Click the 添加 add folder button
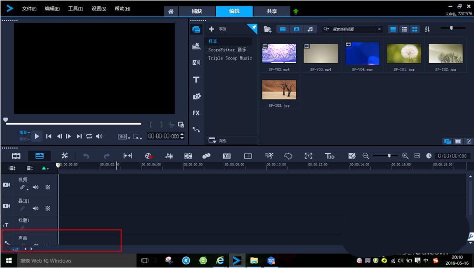Image resolution: width=474 pixels, height=268 pixels. pos(218,29)
